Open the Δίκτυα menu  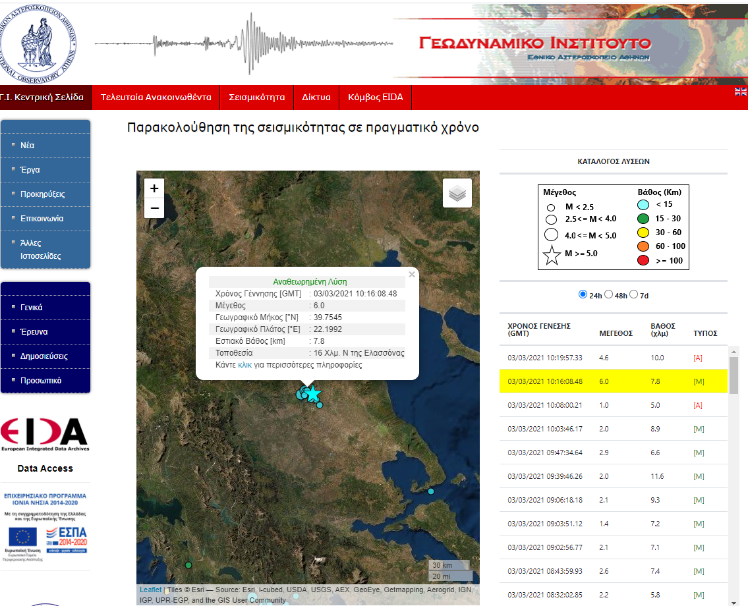(316, 97)
